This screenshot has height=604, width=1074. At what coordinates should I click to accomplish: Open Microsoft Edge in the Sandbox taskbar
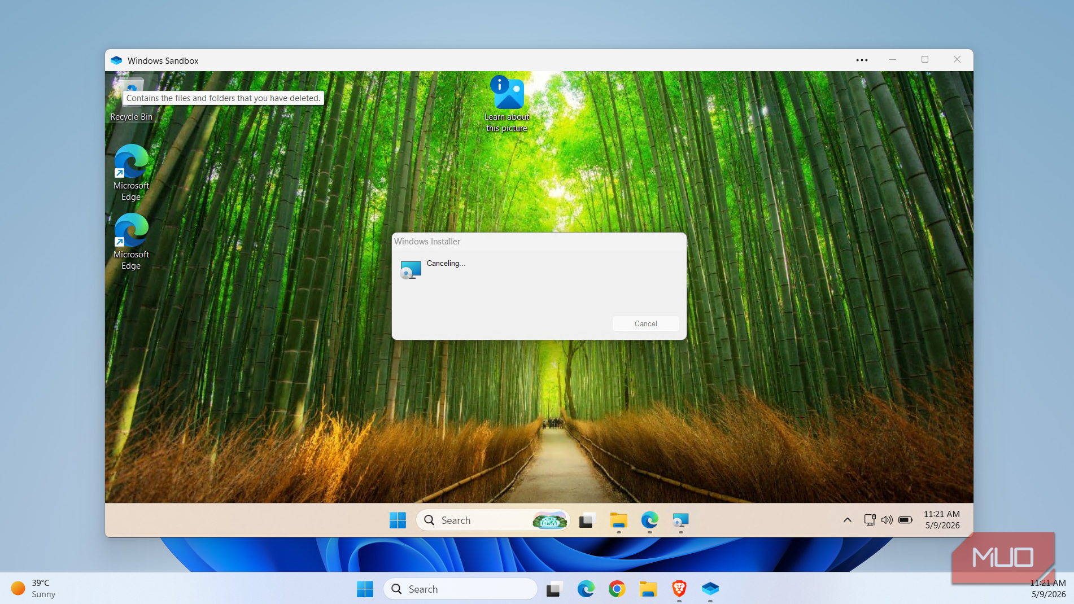pos(650,520)
